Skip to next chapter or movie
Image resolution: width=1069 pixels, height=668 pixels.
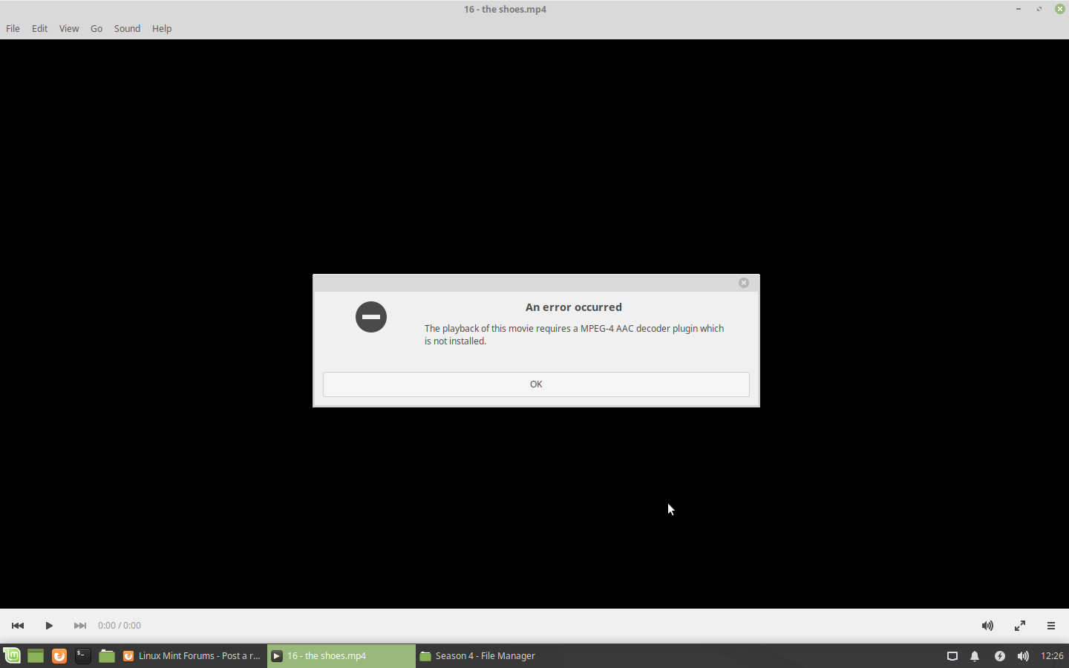(x=80, y=626)
